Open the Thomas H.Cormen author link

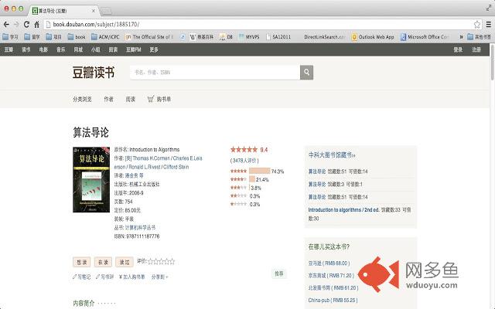(x=151, y=158)
